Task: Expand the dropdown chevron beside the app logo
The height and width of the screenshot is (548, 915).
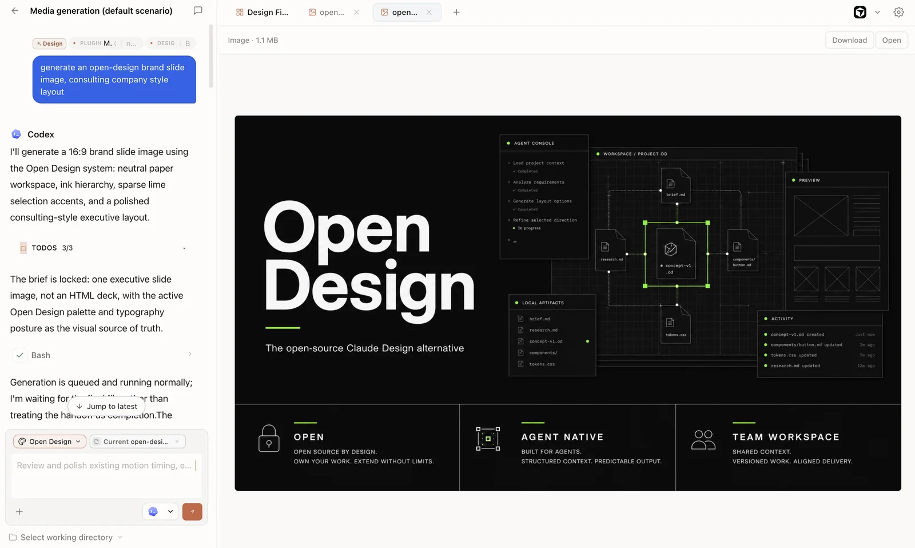Action: (x=877, y=12)
